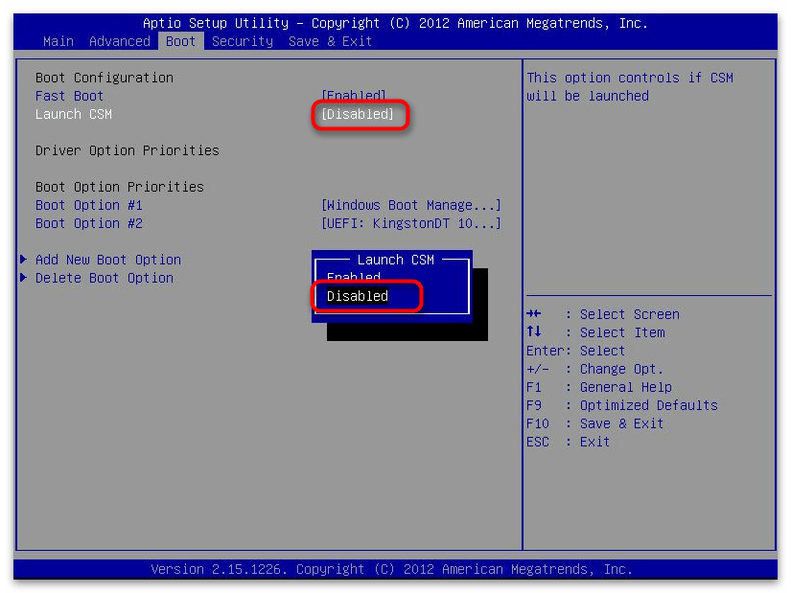791x593 pixels.
Task: Highlight the Boot Option #2 label
Action: (x=89, y=223)
